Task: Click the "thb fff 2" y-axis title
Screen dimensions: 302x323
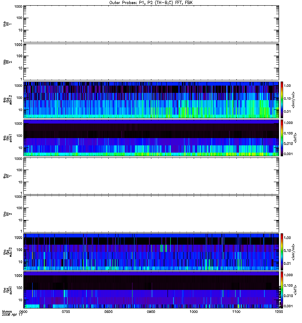Action: pyautogui.click(x=8, y=62)
